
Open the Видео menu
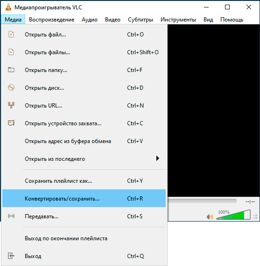(112, 19)
